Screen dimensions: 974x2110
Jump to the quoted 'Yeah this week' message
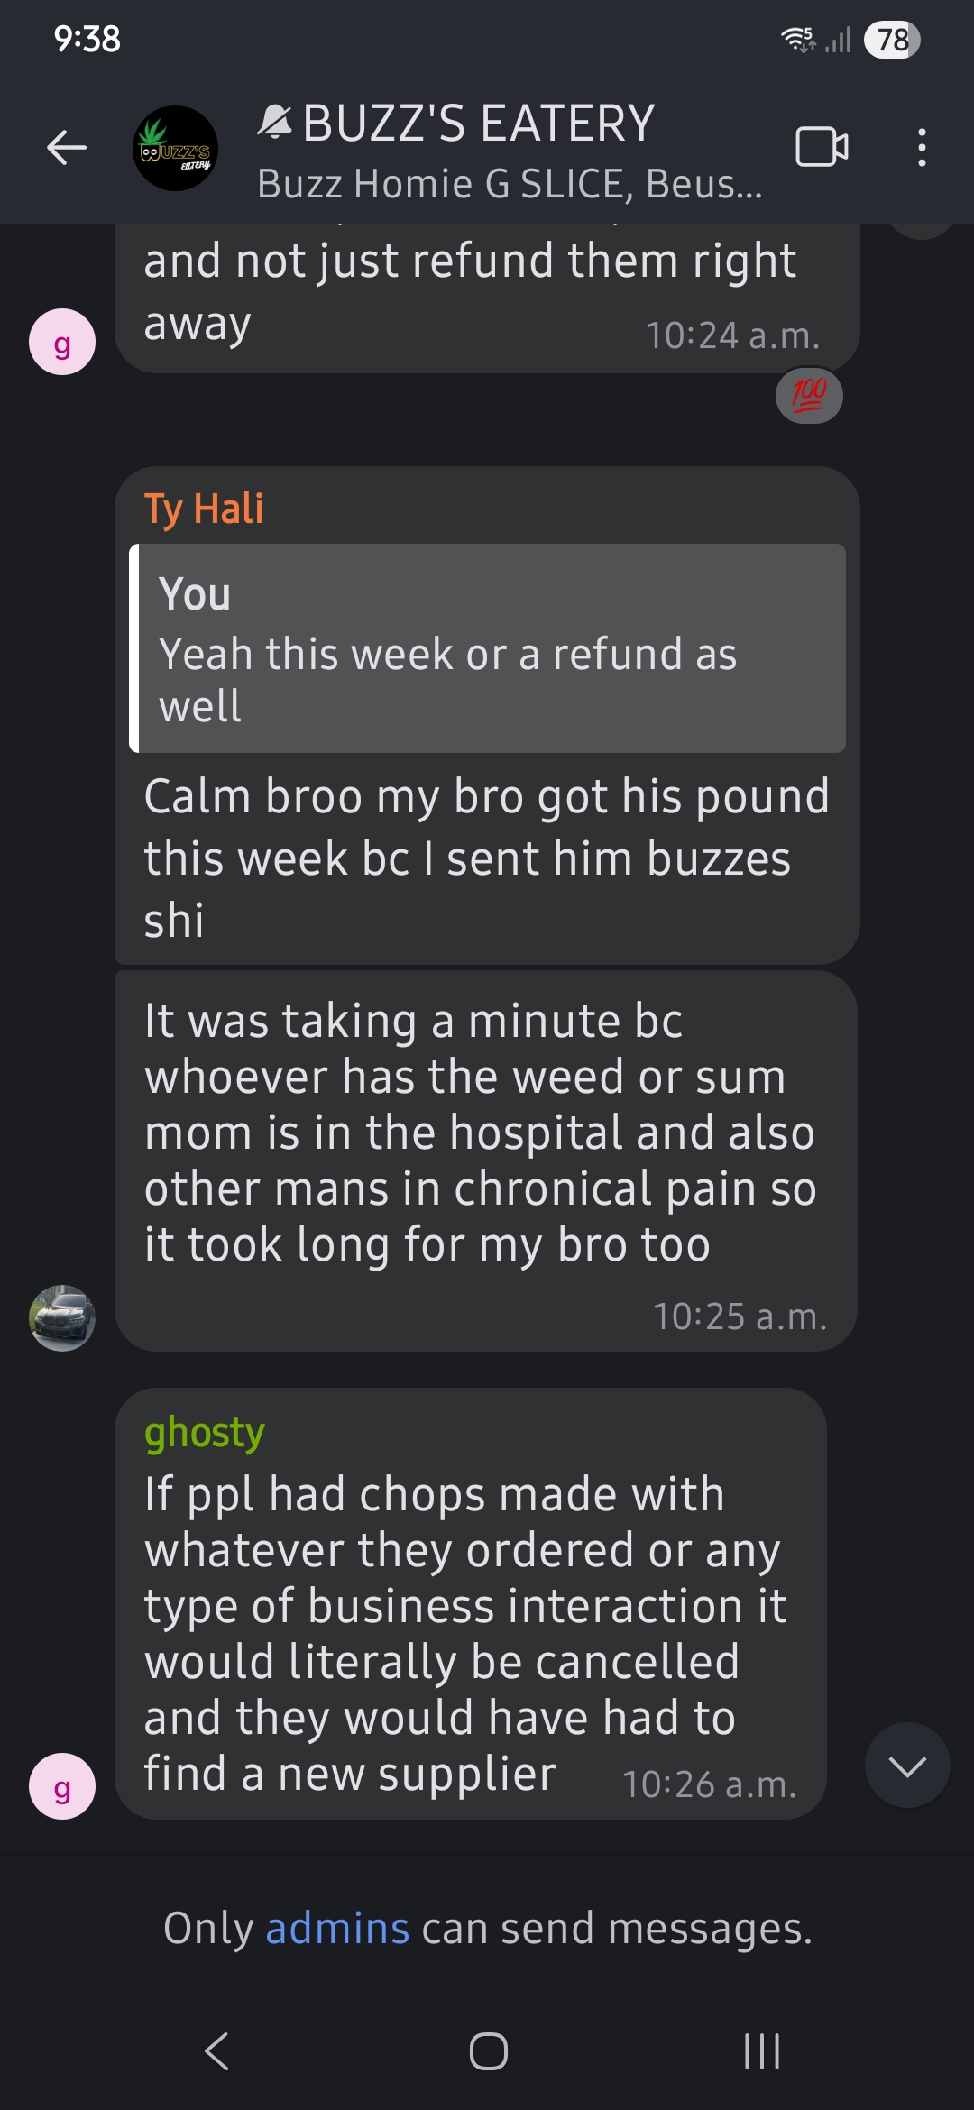(x=487, y=648)
